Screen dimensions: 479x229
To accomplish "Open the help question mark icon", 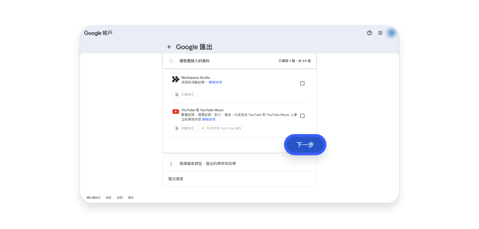I will tap(370, 33).
